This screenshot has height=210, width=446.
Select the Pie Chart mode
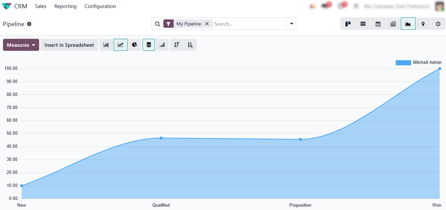point(135,45)
